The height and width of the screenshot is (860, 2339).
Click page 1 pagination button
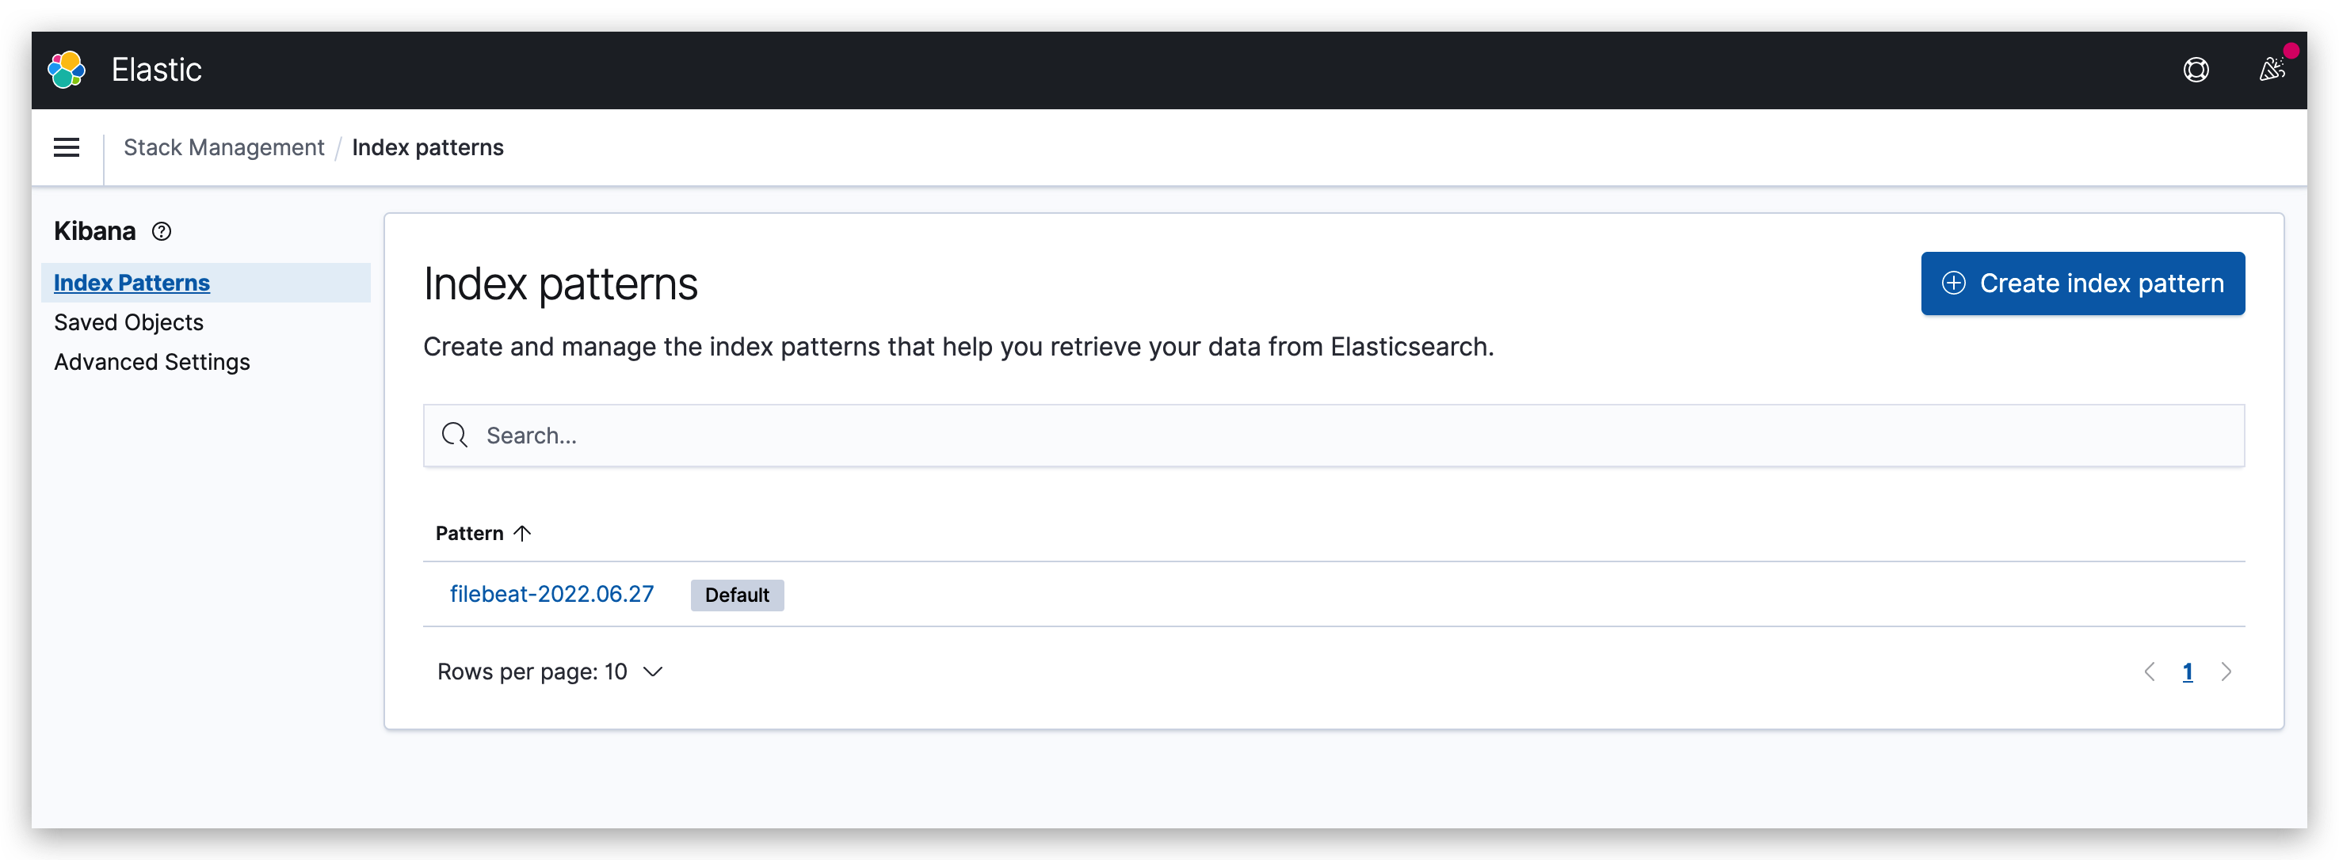pos(2185,671)
